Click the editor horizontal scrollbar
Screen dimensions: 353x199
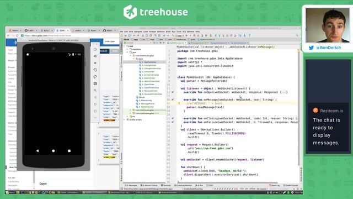(x=227, y=182)
